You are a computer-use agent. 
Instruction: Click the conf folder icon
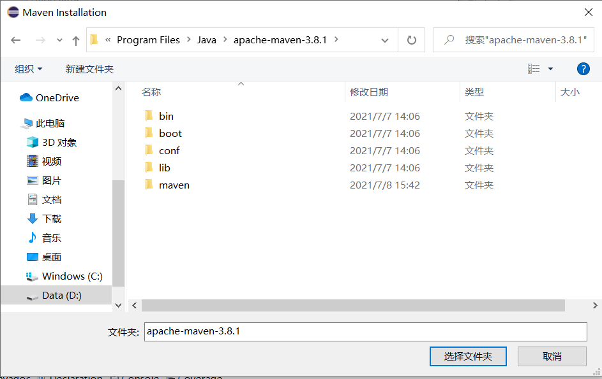(149, 150)
